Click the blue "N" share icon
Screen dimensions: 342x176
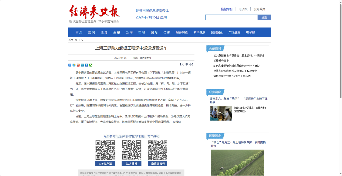73,65
